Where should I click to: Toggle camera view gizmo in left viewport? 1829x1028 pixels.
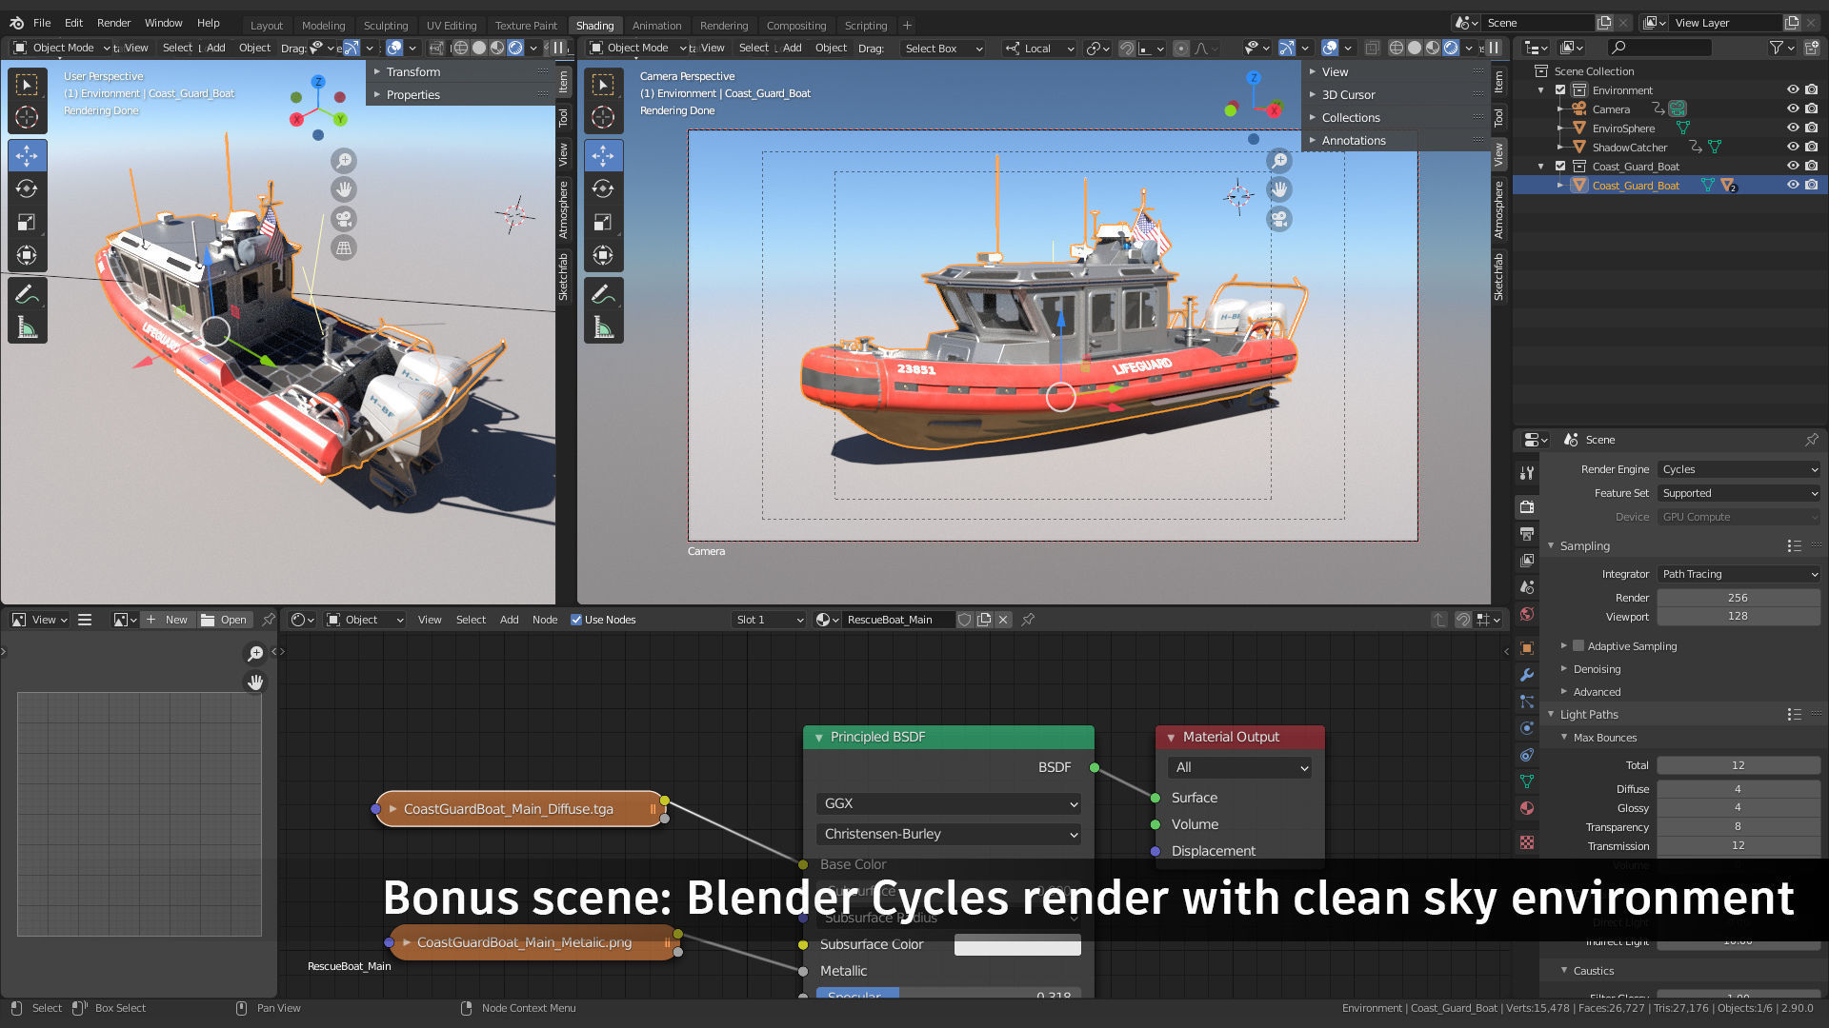coord(344,219)
